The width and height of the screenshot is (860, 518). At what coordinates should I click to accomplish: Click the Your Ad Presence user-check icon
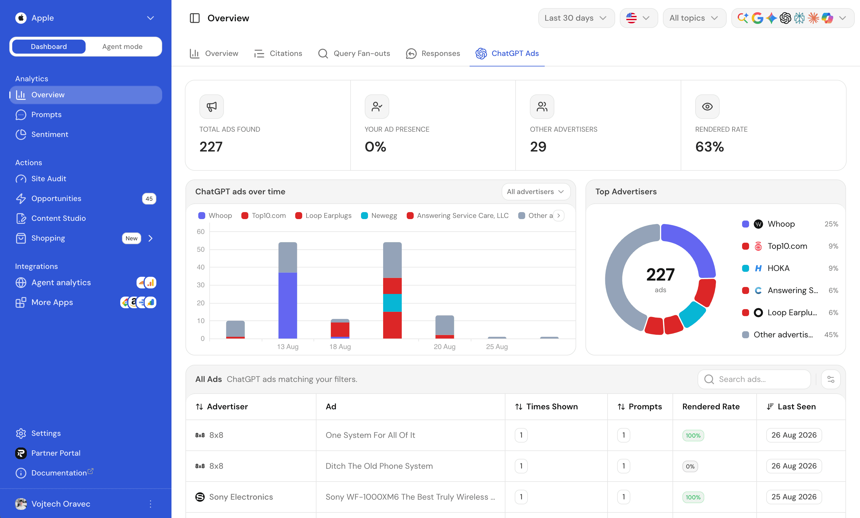[x=377, y=106]
